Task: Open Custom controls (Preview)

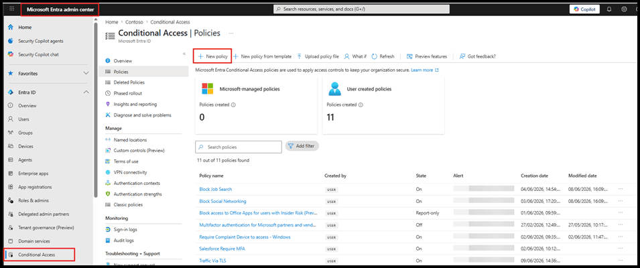Action: click(139, 151)
